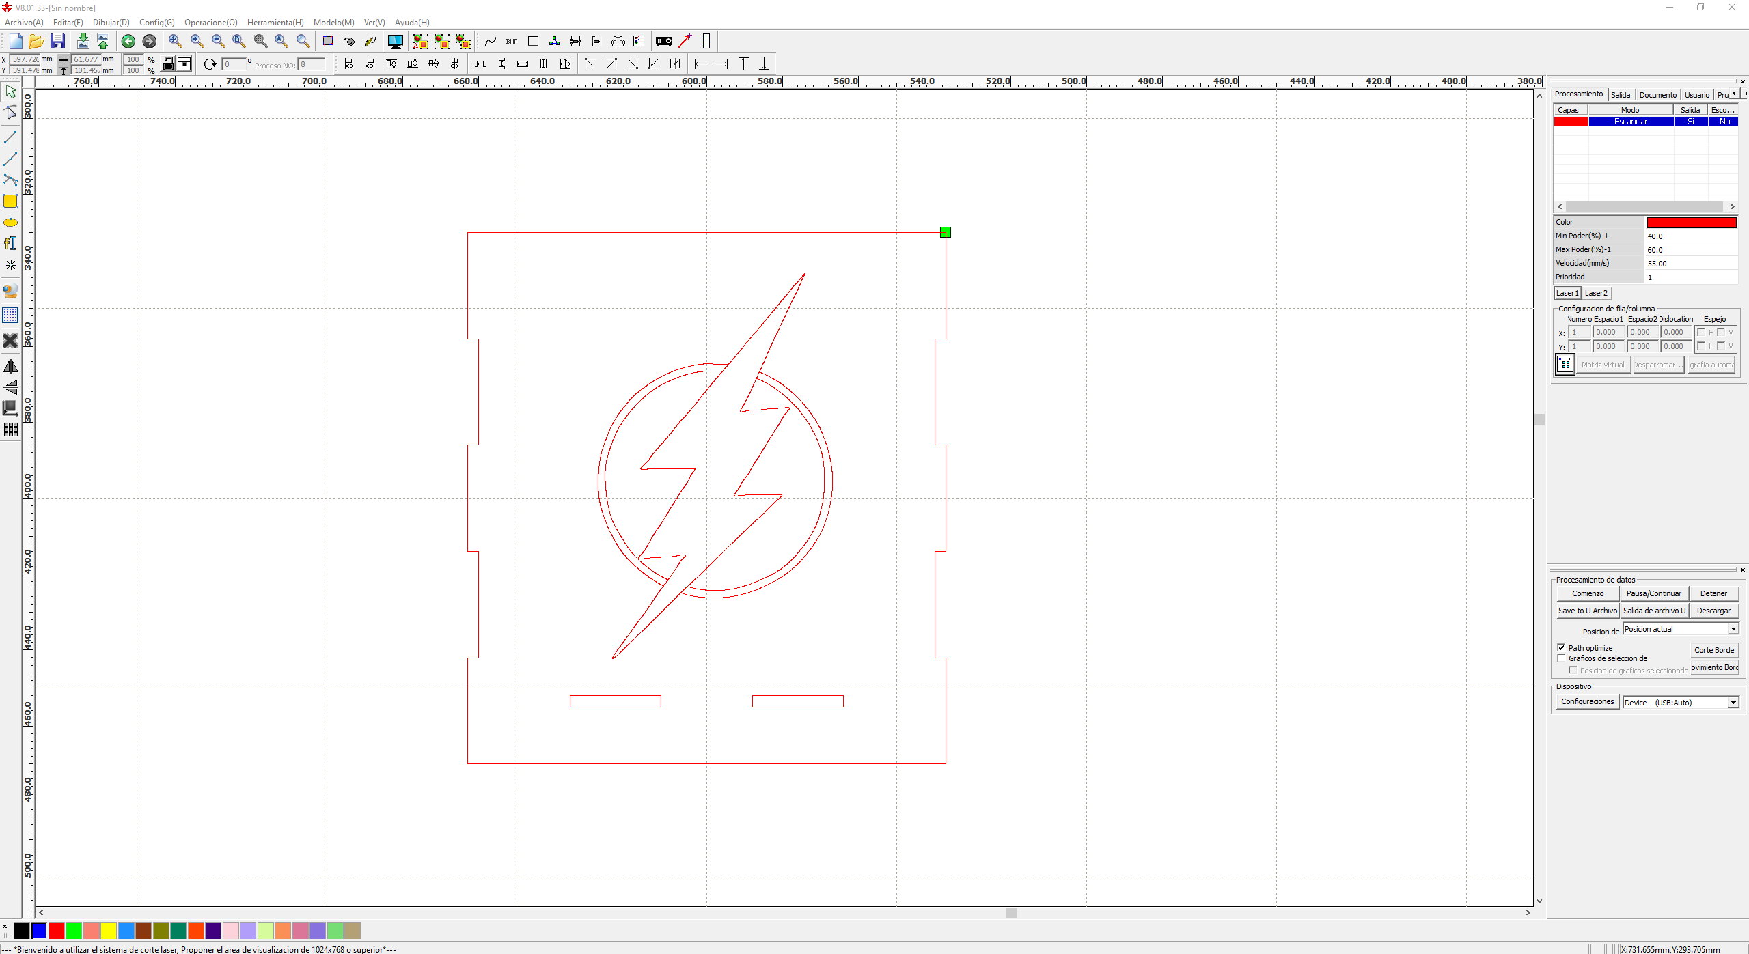Create a new file with the blank page icon
Screen dimensions: 1749x954
click(16, 42)
